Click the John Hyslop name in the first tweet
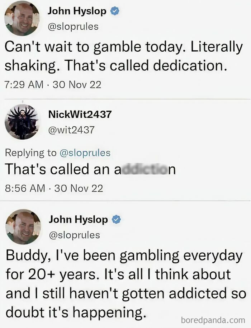Screen dimensions: 251x328 tap(77, 11)
